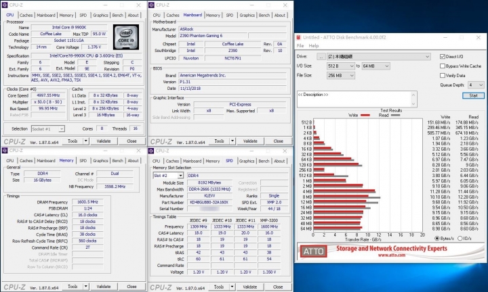488x292 pixels.
Task: Click the 8 MB bar in benchmark chart
Action: point(347,197)
